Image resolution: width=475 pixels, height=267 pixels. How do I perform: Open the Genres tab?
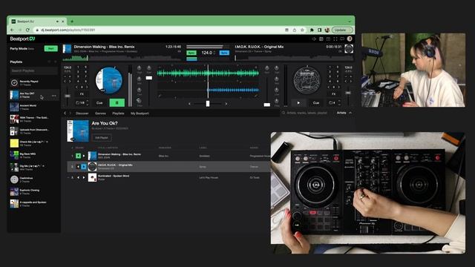point(100,113)
